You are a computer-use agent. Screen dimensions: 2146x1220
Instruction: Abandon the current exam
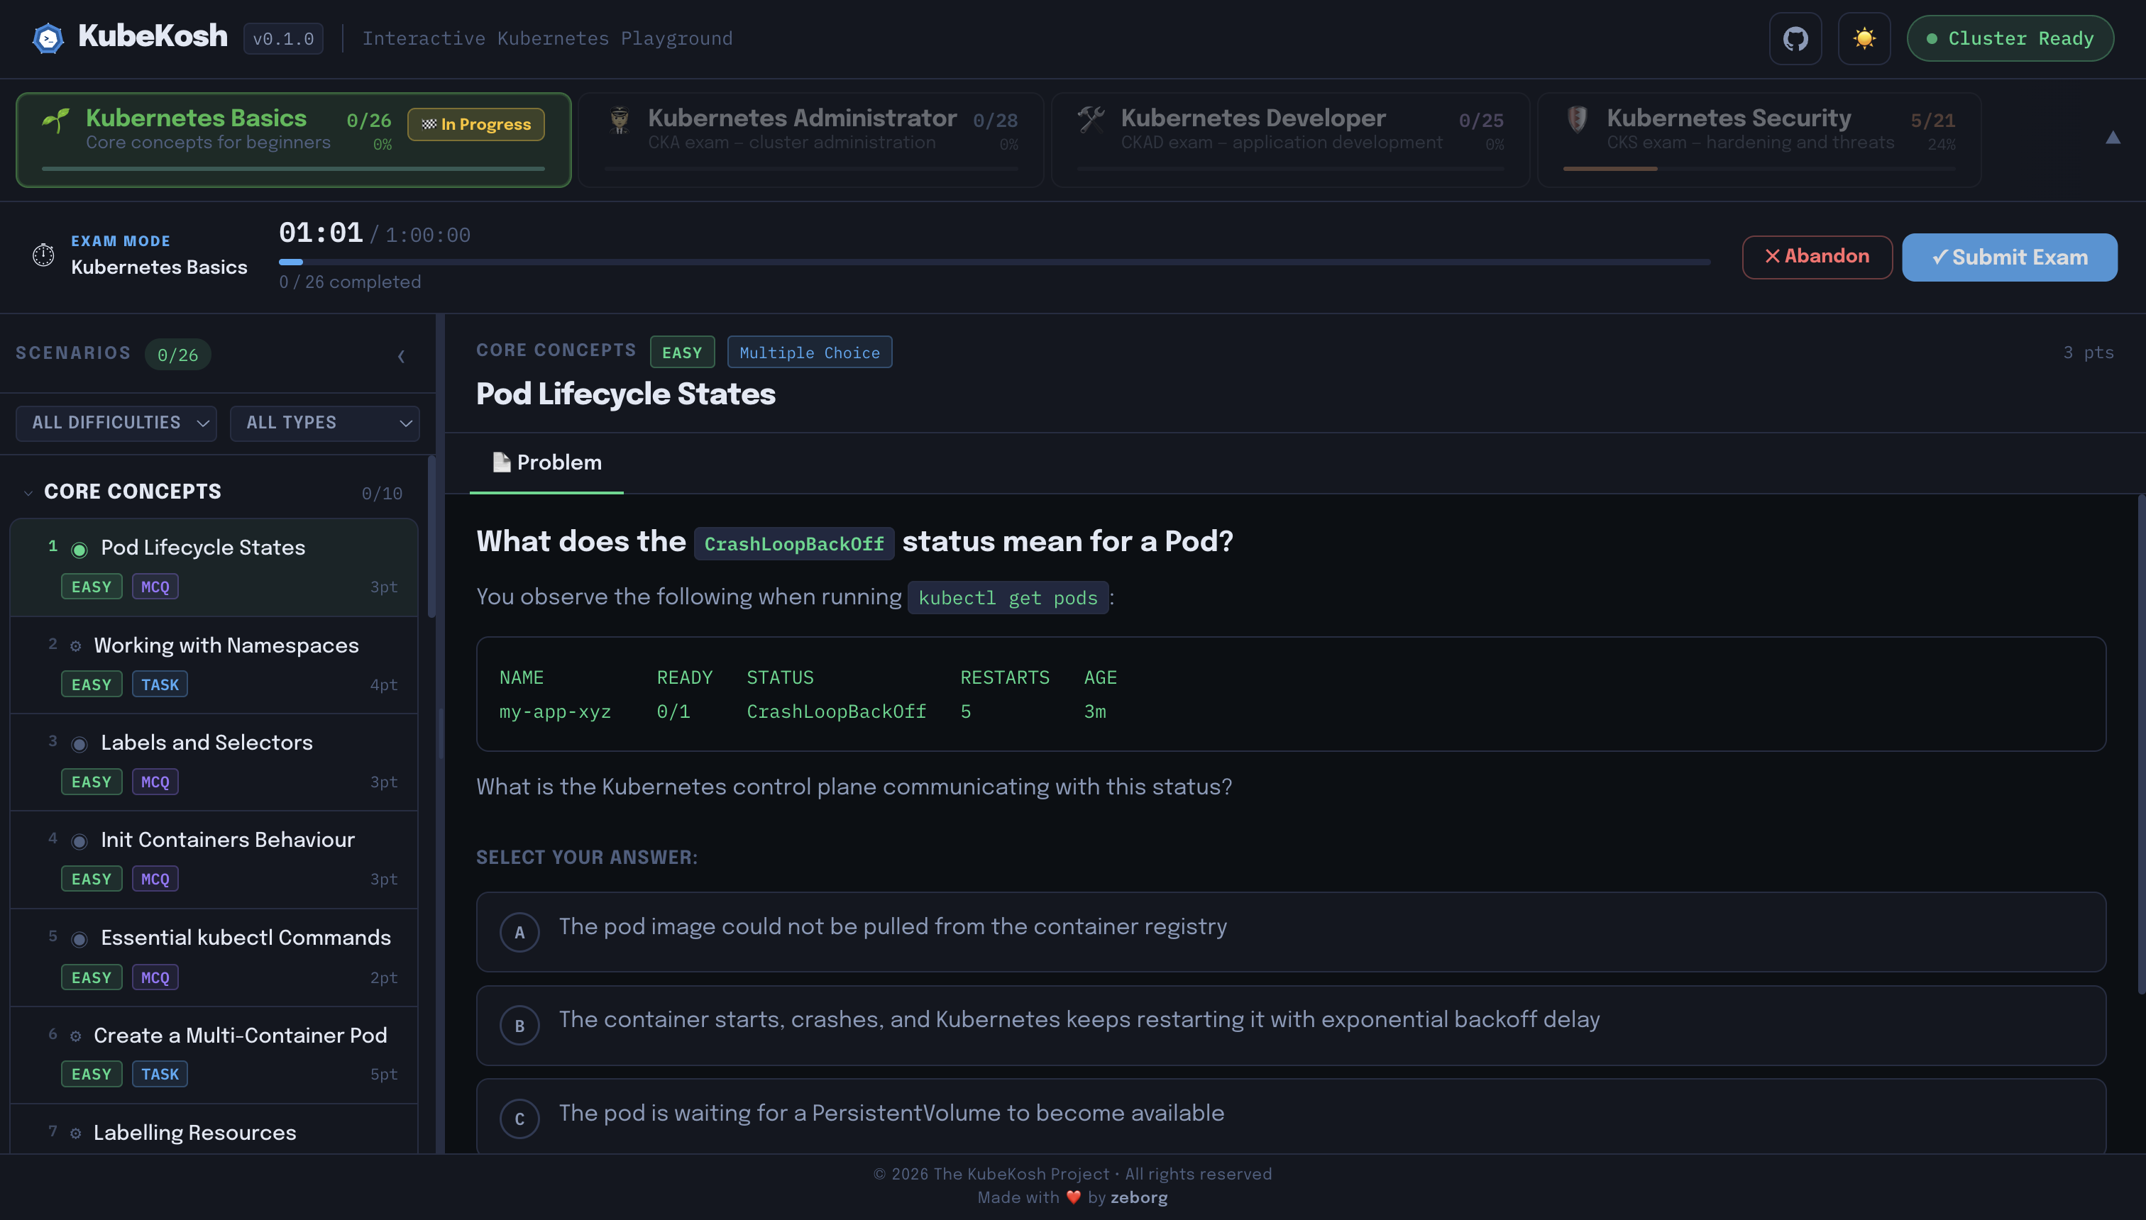1817,256
